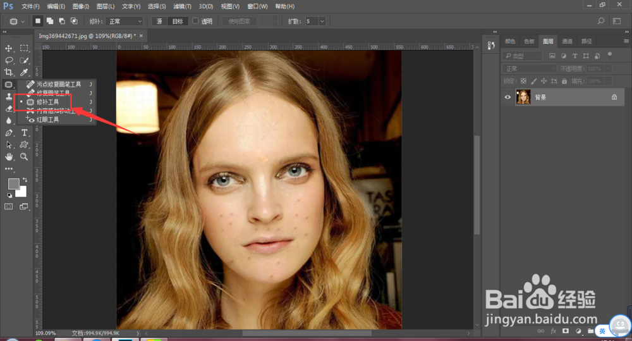
Task: Open the layer filter 类型 dropdown
Action: (x=522, y=56)
